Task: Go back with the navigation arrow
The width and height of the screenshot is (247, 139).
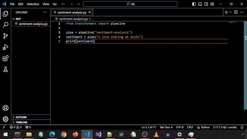Action: coord(72,4)
